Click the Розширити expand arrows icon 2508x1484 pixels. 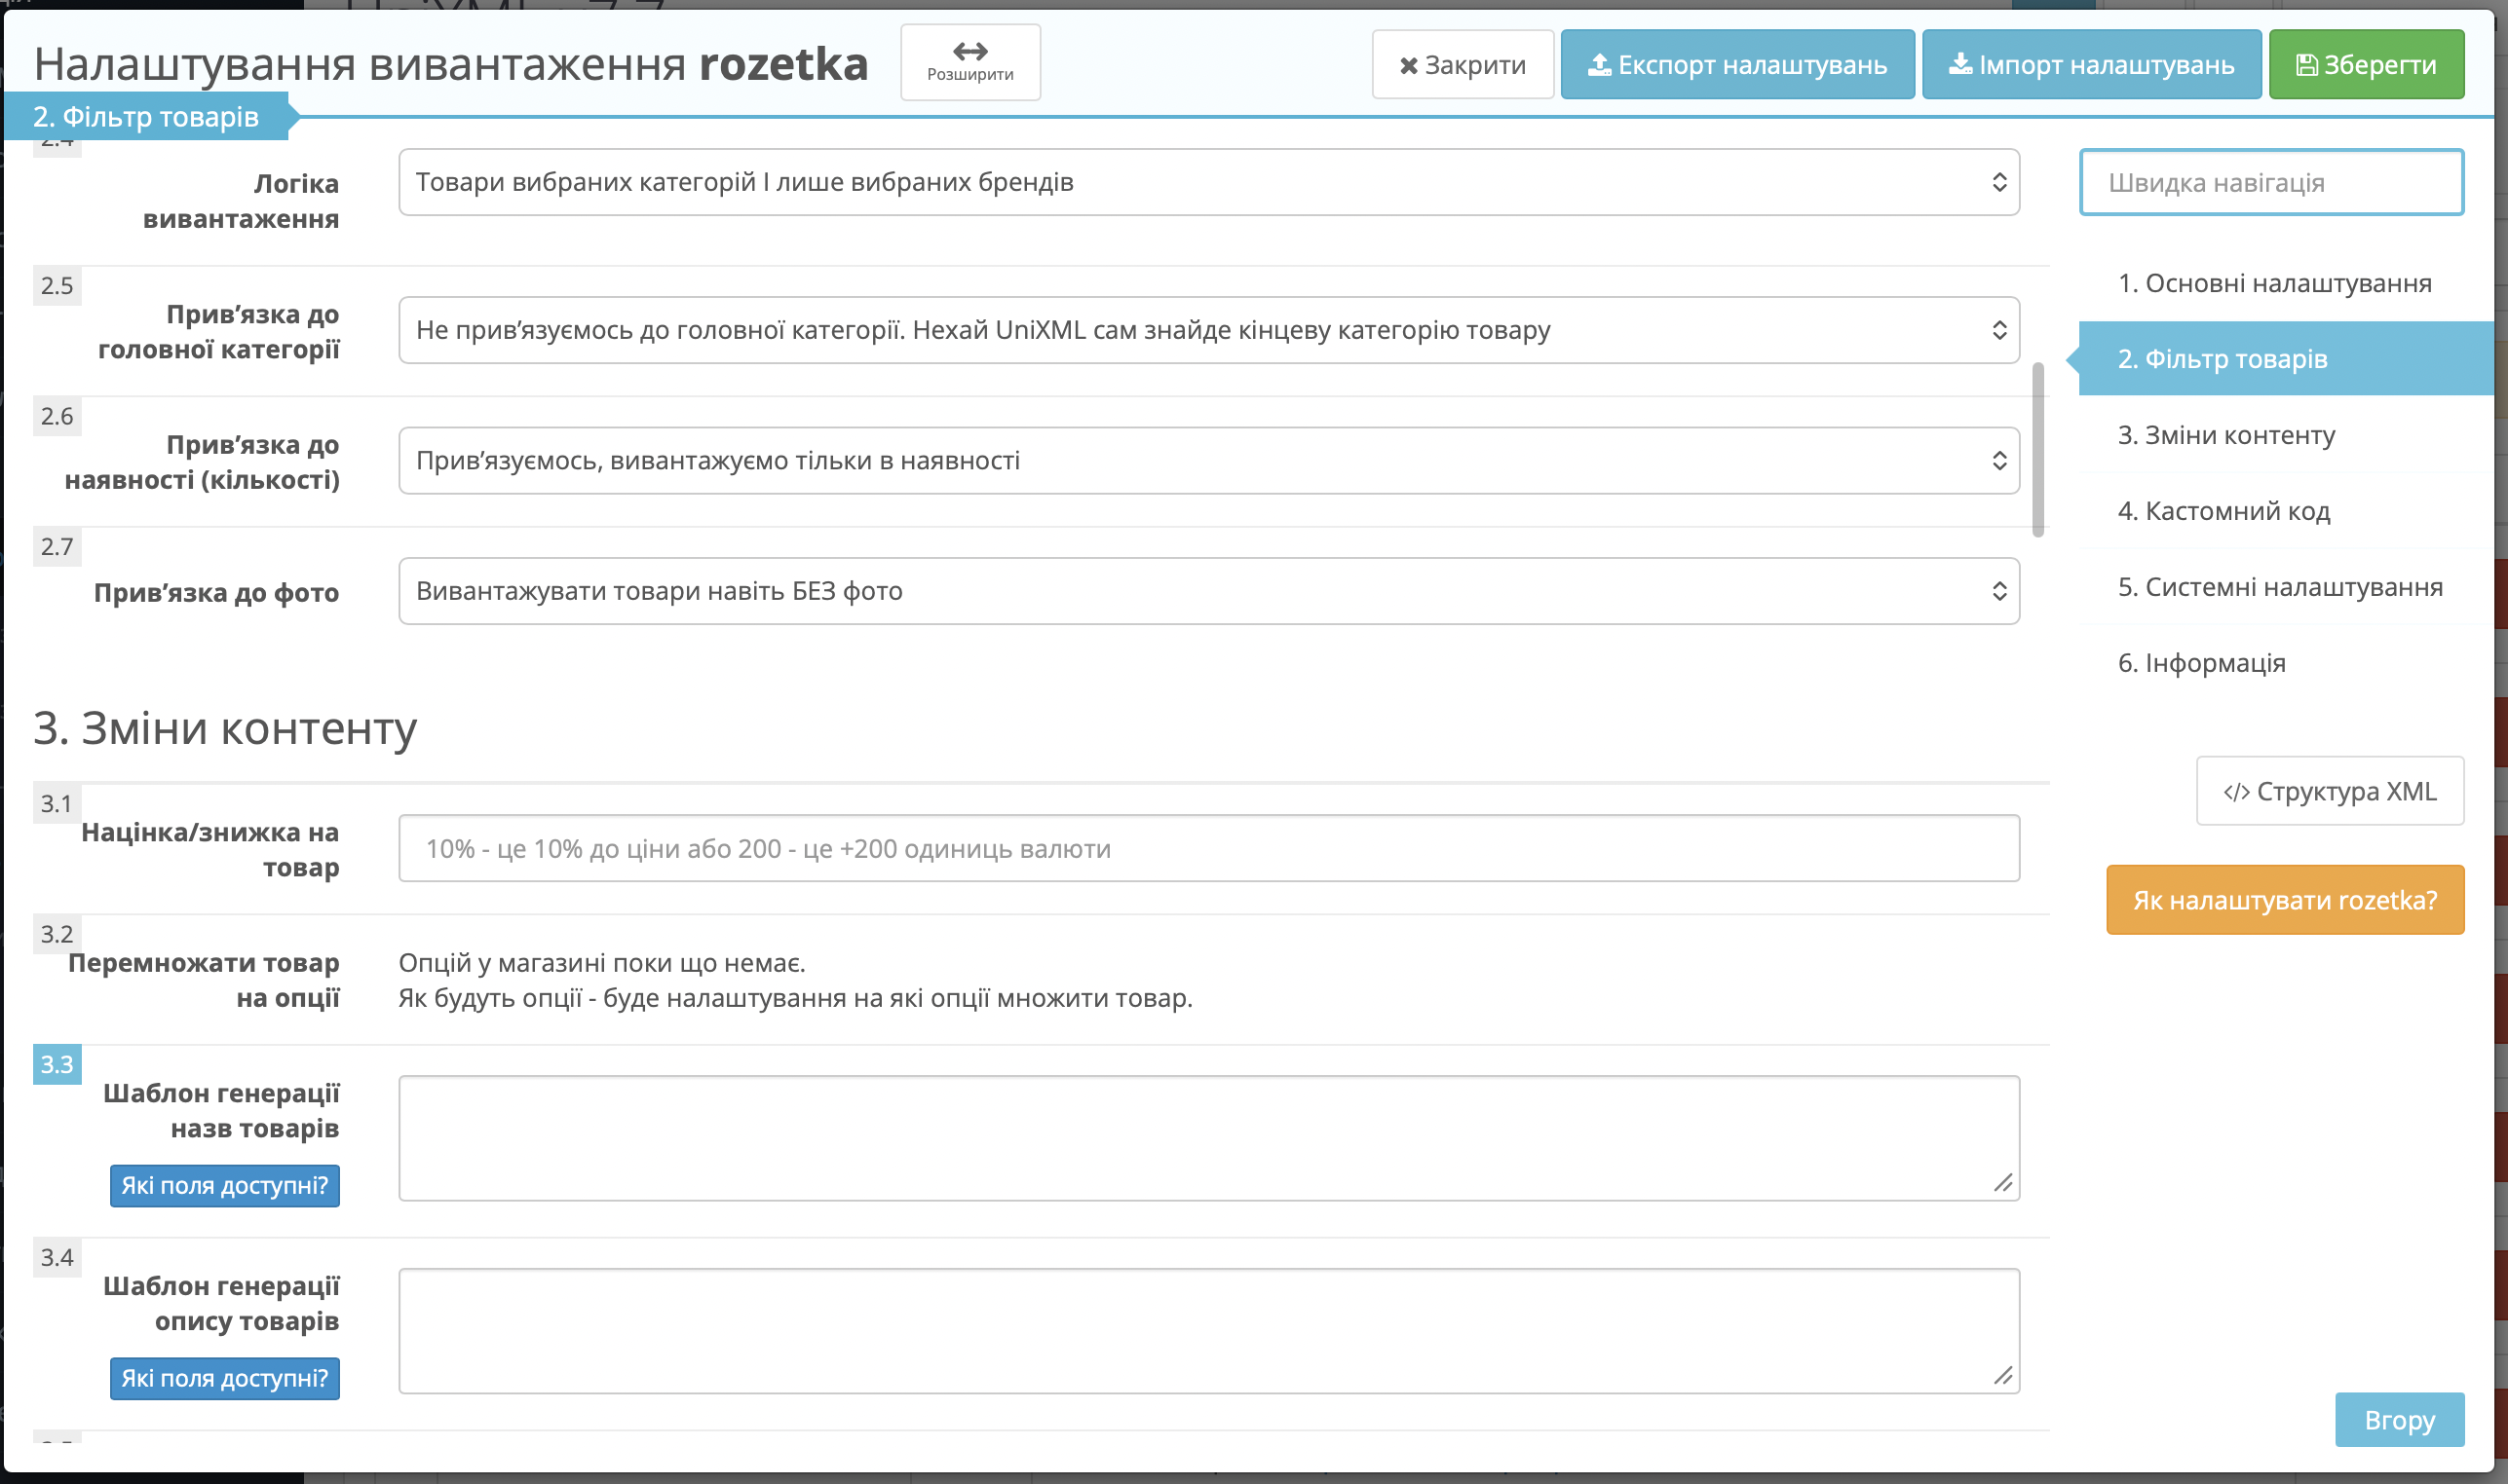[x=969, y=51]
